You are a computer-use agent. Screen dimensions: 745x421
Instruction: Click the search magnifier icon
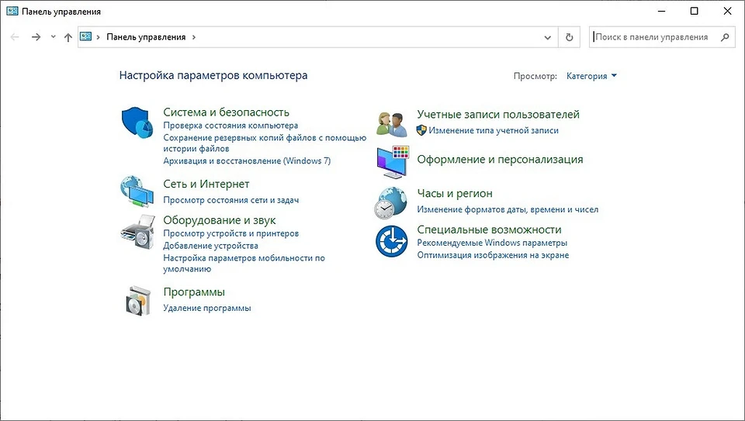click(725, 37)
